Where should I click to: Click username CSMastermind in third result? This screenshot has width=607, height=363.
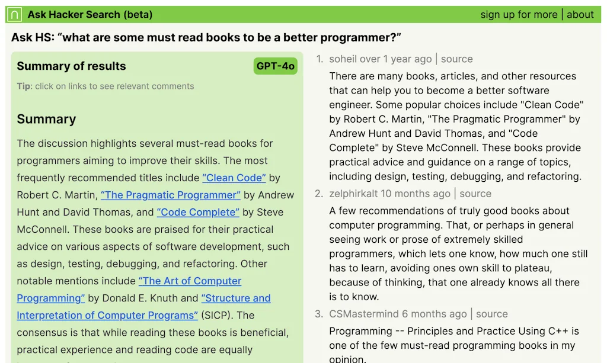[364, 314]
